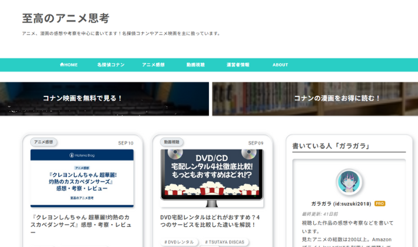Open the ガラガラ (id:suzuki2018) profile link

click(x=340, y=203)
